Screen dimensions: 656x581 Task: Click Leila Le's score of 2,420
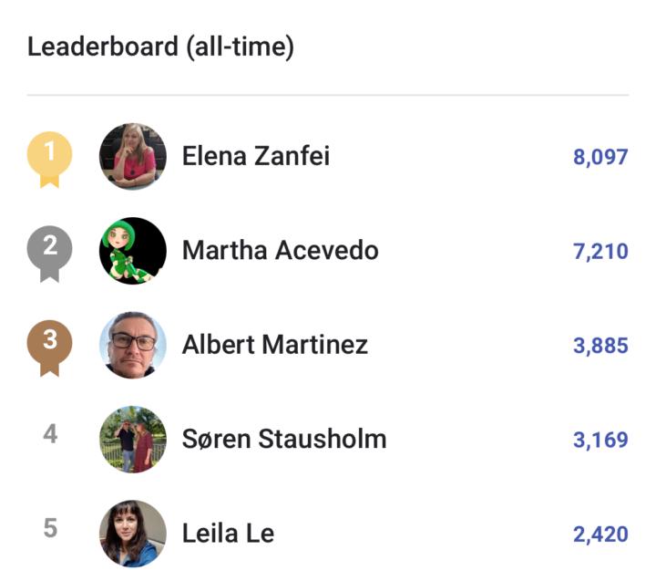[x=600, y=534]
